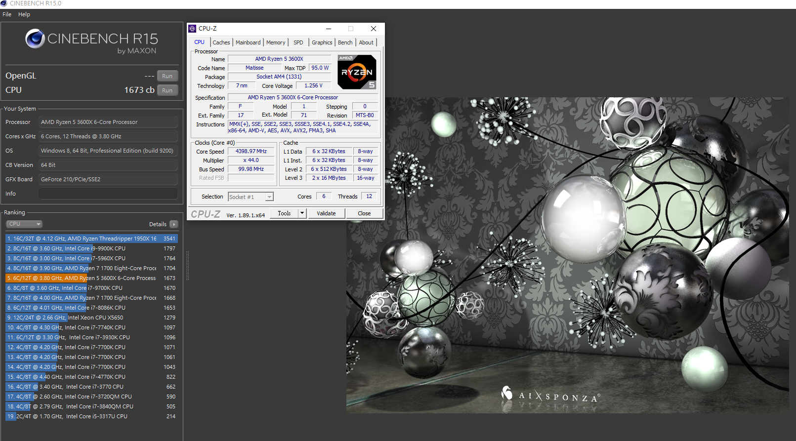Screen dimensions: 796x441
Task: Click the Multiplier value x 44.0
Action: (x=251, y=160)
